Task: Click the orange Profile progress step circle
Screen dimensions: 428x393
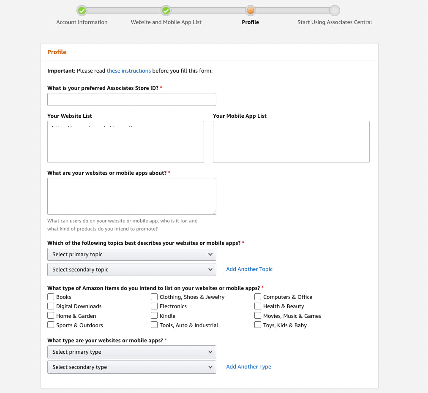Action: pos(250,11)
